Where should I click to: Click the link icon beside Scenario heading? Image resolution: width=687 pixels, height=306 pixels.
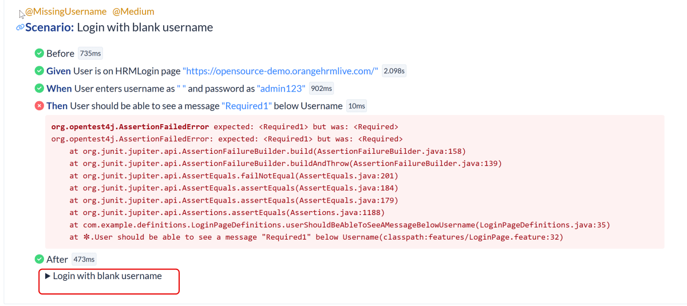(20, 27)
